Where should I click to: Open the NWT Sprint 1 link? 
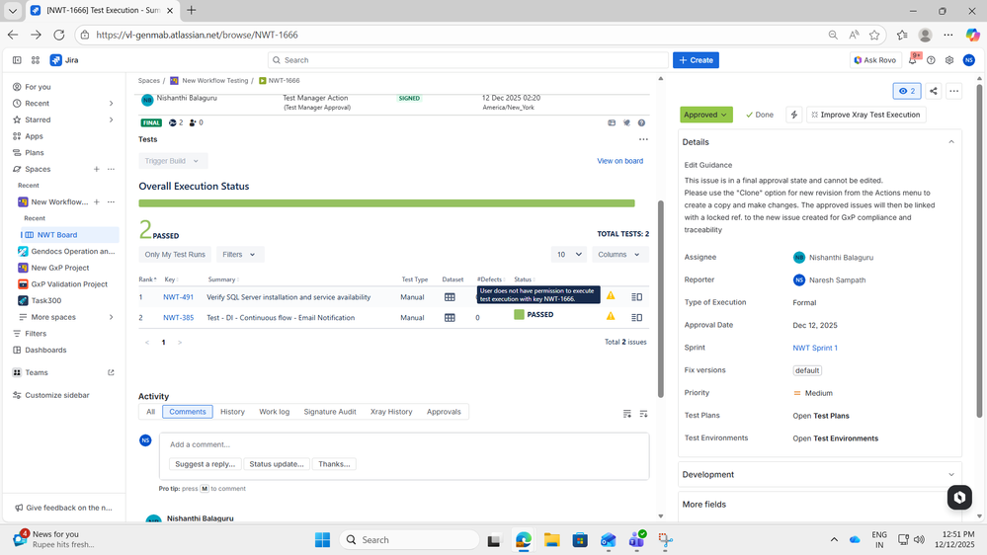tap(815, 348)
